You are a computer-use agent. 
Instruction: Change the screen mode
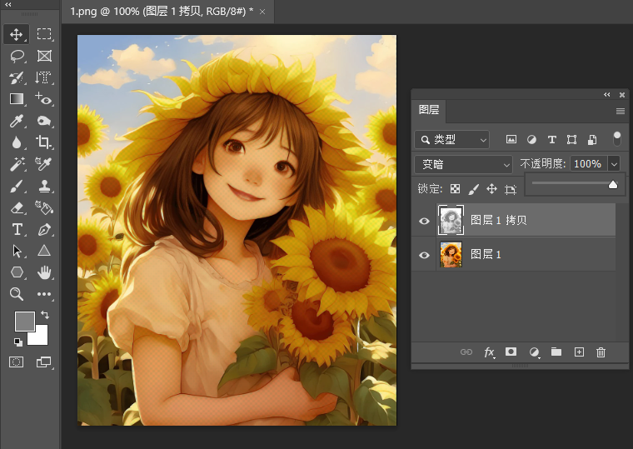(43, 362)
